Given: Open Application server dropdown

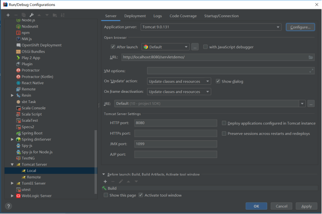Looking at the screenshot, I should pos(211,27).
